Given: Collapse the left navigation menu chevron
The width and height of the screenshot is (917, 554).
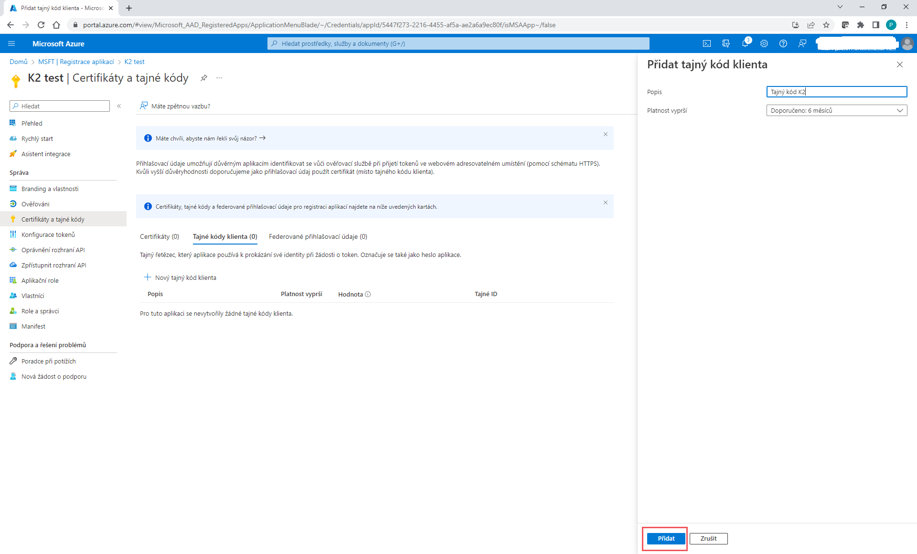Looking at the screenshot, I should pyautogui.click(x=119, y=106).
